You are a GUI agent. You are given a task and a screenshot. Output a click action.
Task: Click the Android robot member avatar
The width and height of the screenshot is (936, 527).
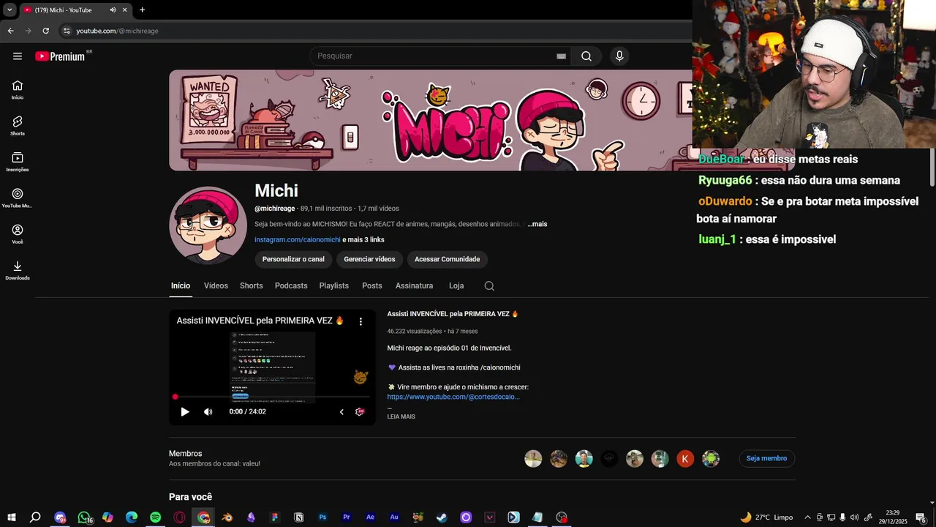coord(711,459)
